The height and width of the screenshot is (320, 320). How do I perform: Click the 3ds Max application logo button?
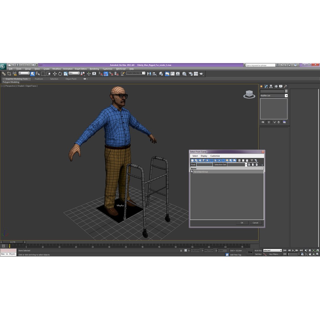[3, 66]
